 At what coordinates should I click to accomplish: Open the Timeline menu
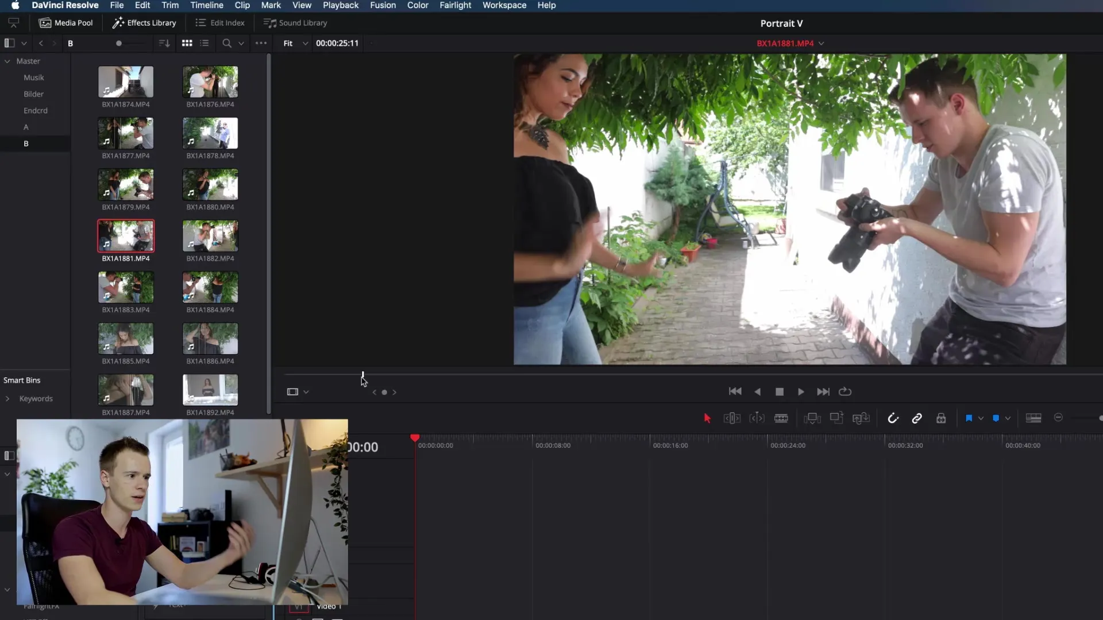[x=207, y=5]
